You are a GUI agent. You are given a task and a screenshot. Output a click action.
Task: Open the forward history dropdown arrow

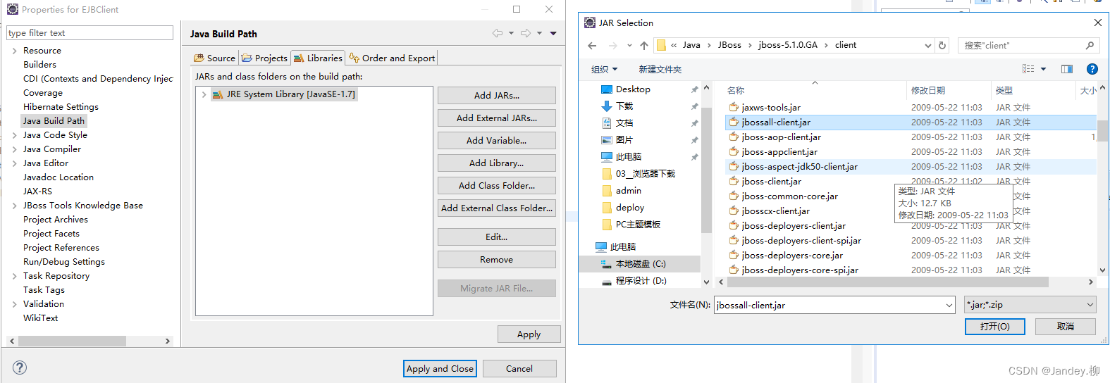pos(539,33)
